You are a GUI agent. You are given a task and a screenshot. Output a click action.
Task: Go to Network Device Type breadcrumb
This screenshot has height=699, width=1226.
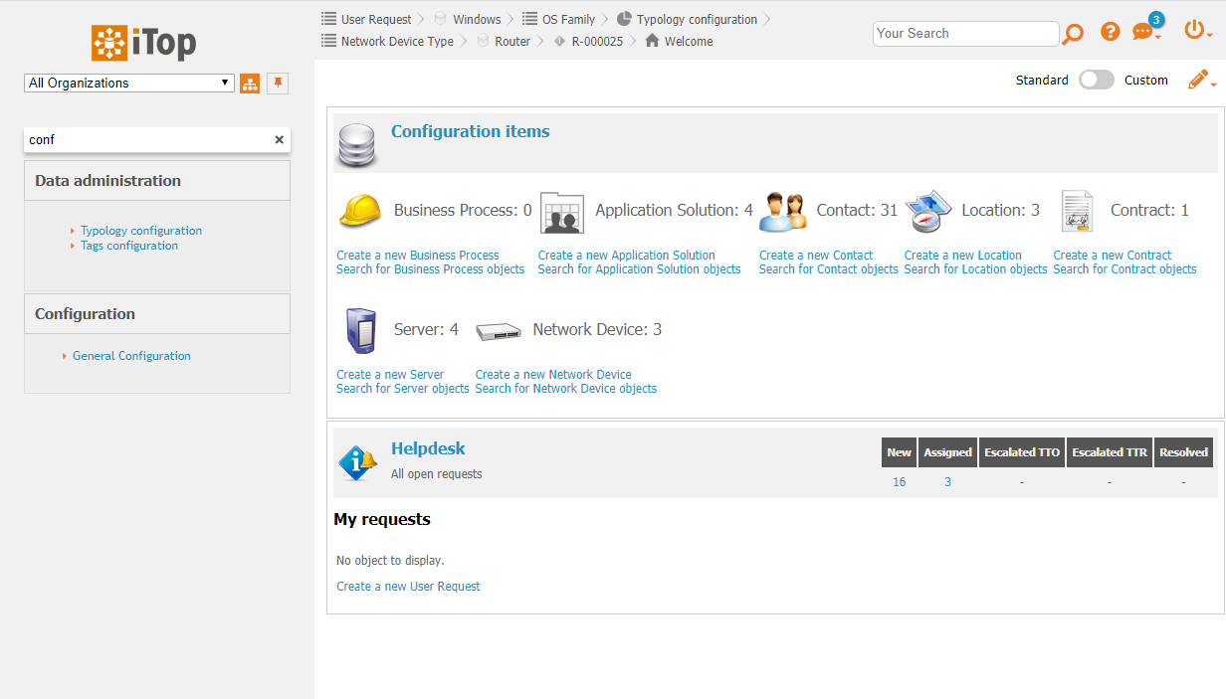point(397,42)
